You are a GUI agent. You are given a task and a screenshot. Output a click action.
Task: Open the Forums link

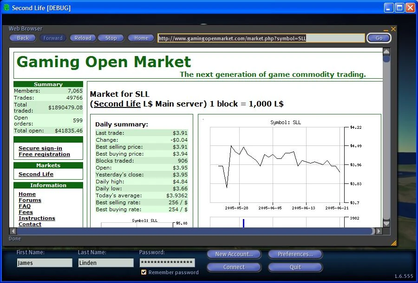pos(30,200)
